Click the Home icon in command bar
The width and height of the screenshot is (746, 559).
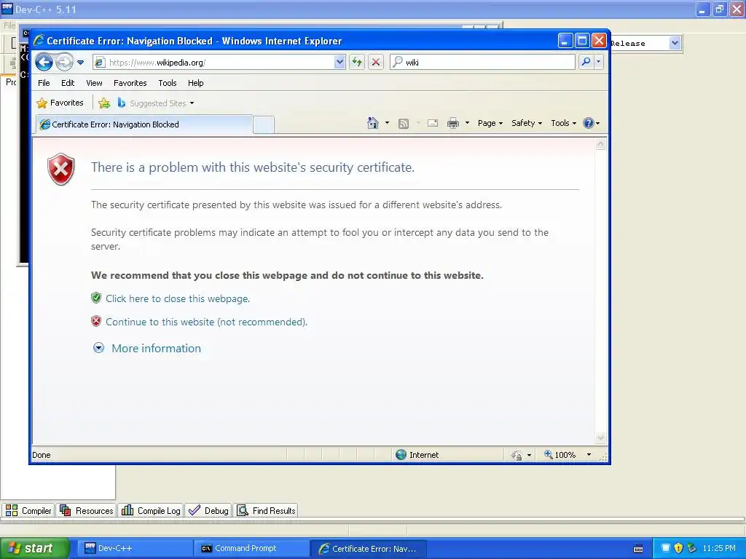click(372, 123)
